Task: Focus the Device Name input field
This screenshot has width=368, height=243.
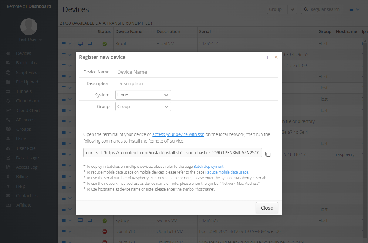Action: (x=197, y=72)
